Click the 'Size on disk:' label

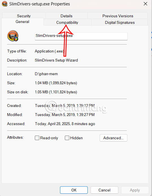point(18,92)
